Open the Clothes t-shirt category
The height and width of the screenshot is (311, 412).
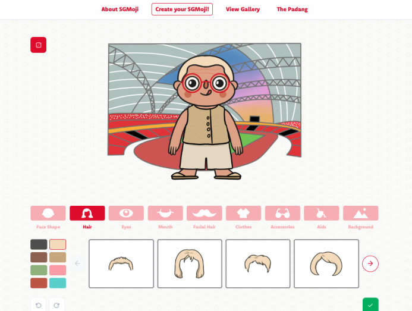click(243, 213)
